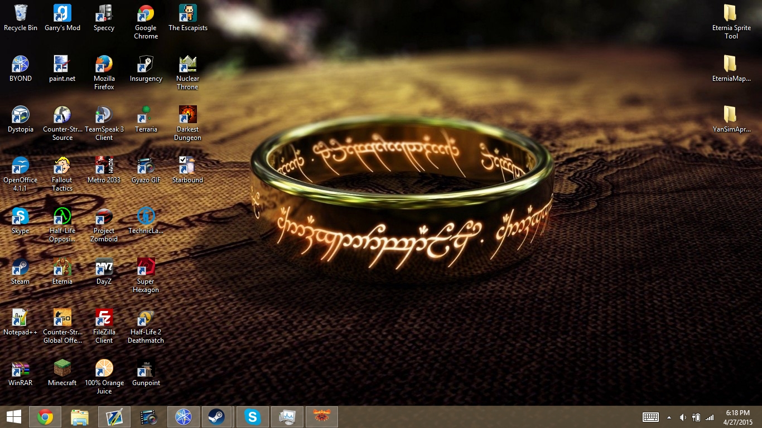This screenshot has height=428, width=762.
Task: Open File Explorer from the taskbar
Action: [80, 417]
